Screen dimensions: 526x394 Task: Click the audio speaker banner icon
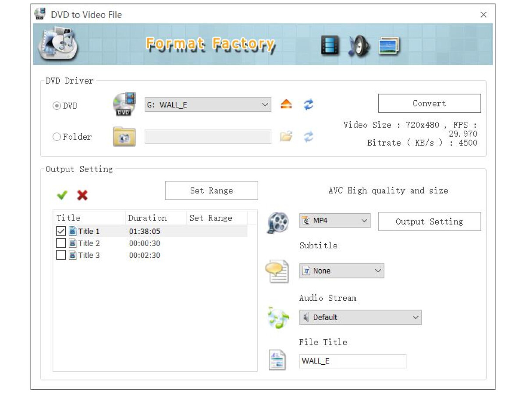pos(359,46)
